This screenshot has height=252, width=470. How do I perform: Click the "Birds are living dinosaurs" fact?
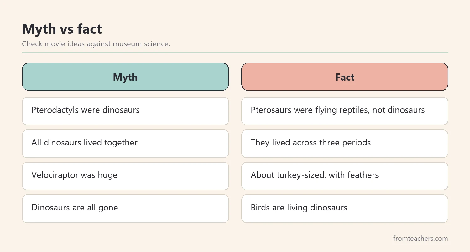point(345,209)
